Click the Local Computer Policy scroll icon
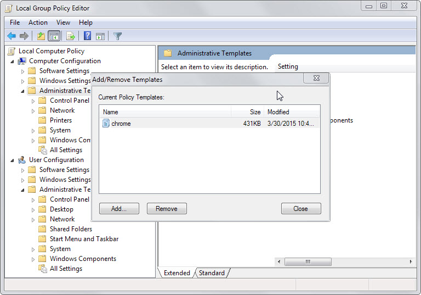421x295 pixels. coord(12,51)
